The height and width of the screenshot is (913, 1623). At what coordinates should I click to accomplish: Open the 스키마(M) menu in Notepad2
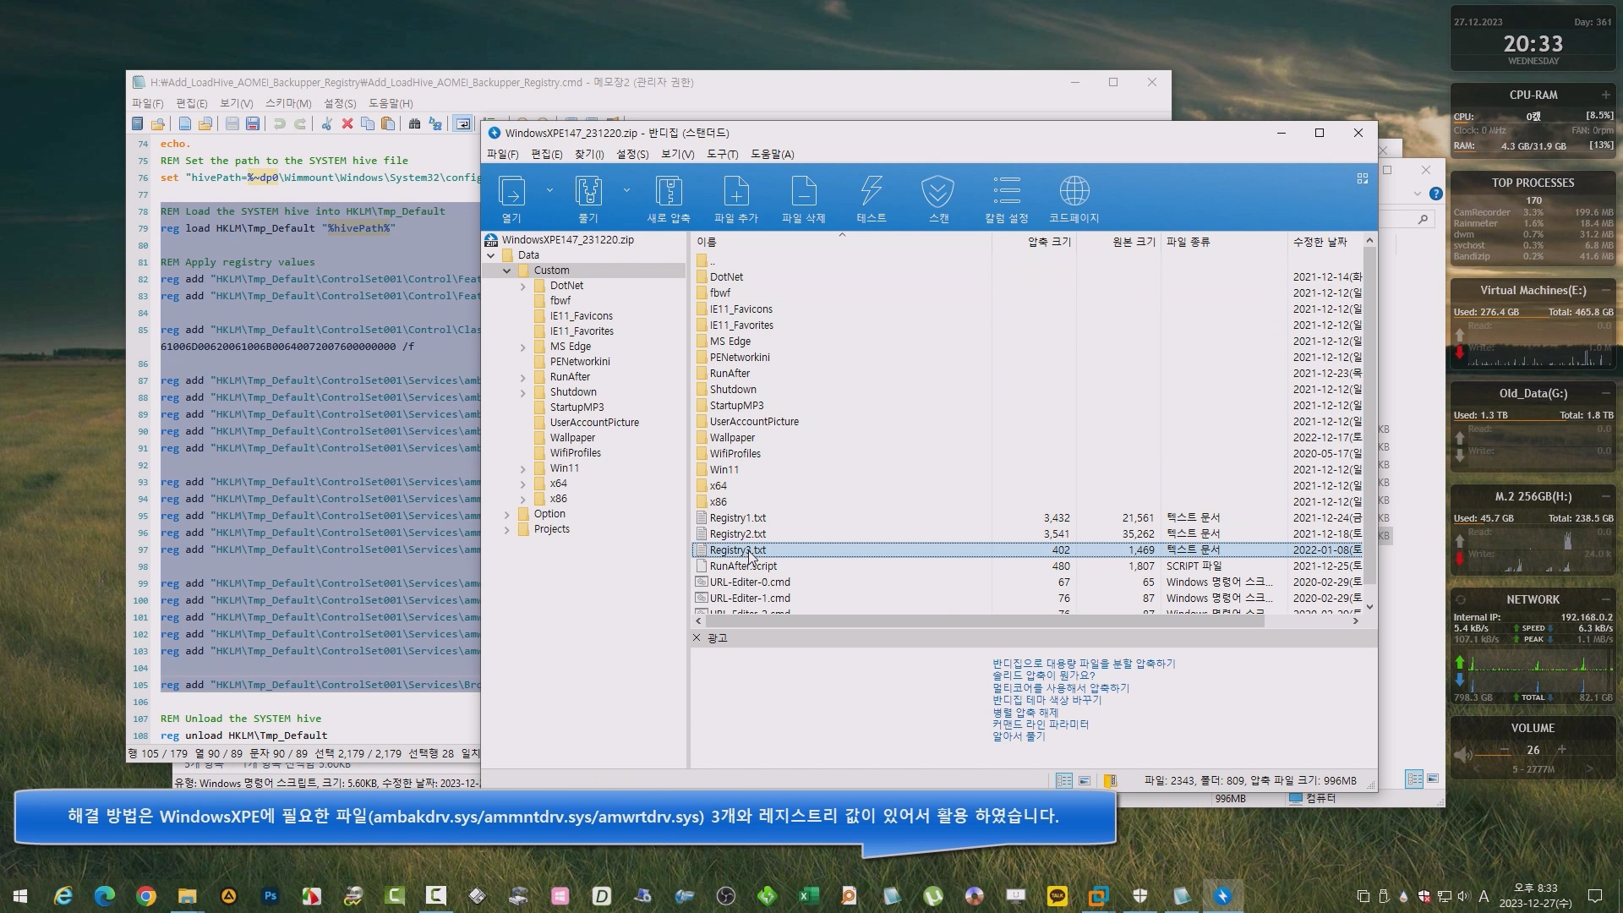pyautogui.click(x=287, y=103)
